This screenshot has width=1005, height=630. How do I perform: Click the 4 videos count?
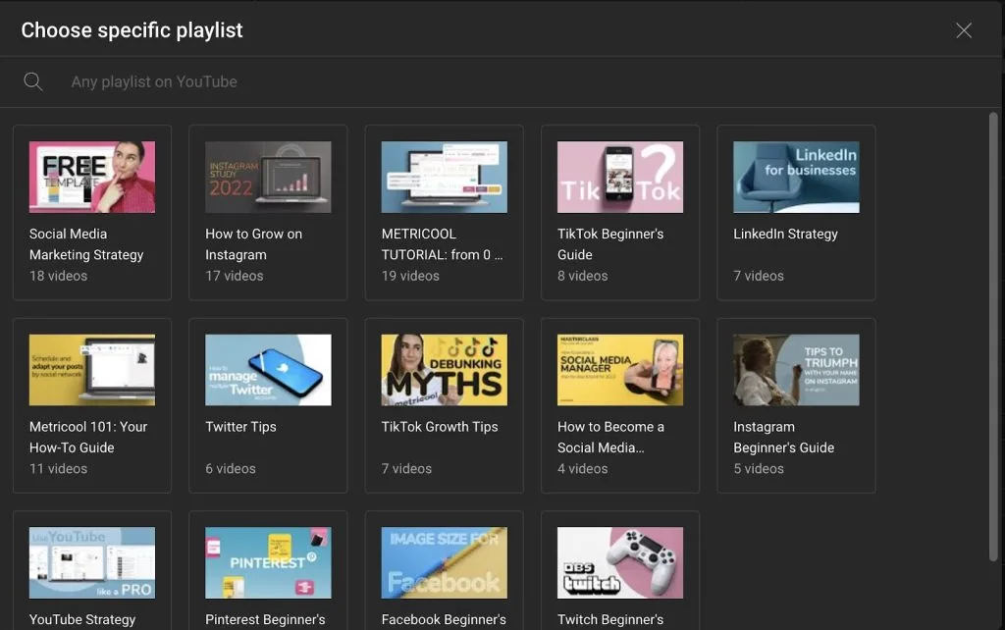click(583, 468)
